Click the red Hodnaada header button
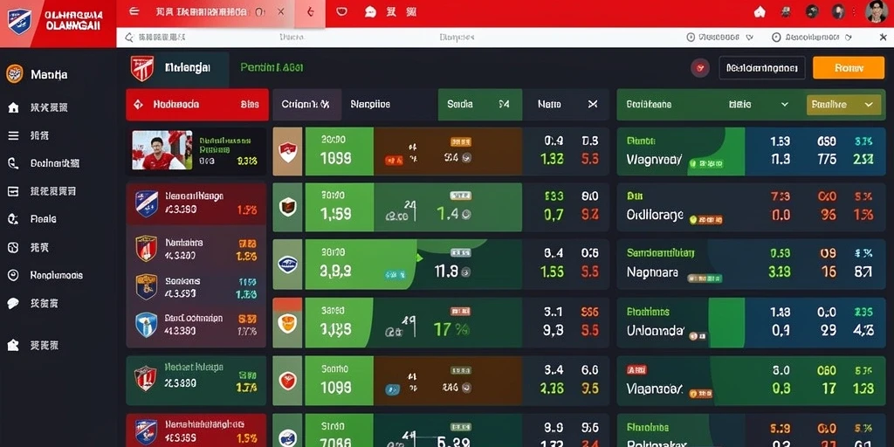The width and height of the screenshot is (894, 447). [196, 105]
